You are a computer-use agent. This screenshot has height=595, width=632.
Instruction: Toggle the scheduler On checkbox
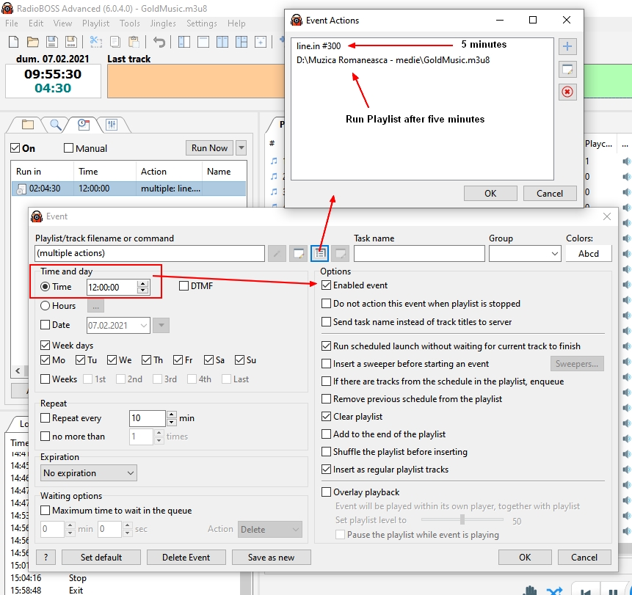click(x=15, y=148)
